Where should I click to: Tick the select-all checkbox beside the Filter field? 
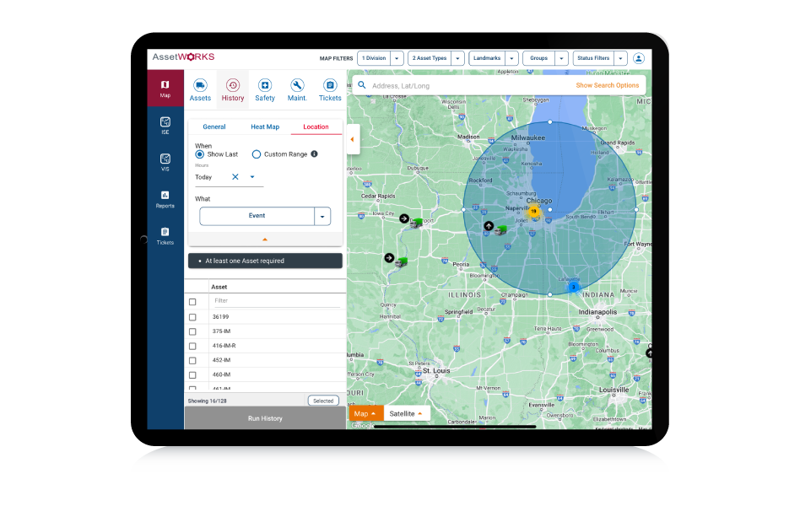coord(192,302)
